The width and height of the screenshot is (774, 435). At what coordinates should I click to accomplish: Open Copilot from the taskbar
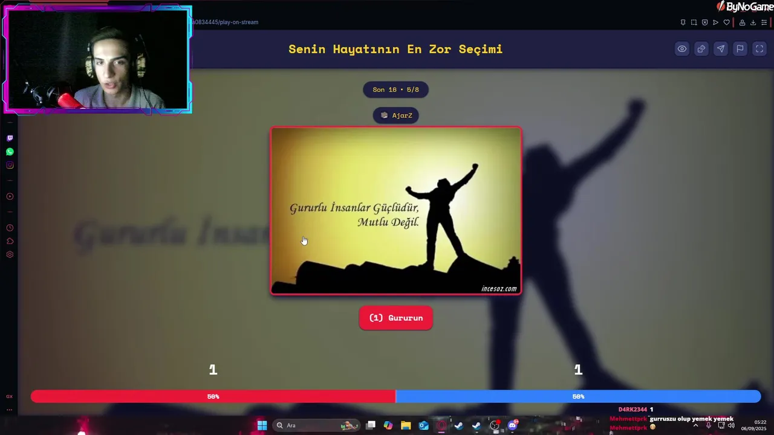(x=388, y=425)
